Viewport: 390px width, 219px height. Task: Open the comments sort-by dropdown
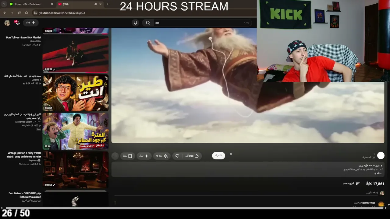tap(351, 183)
